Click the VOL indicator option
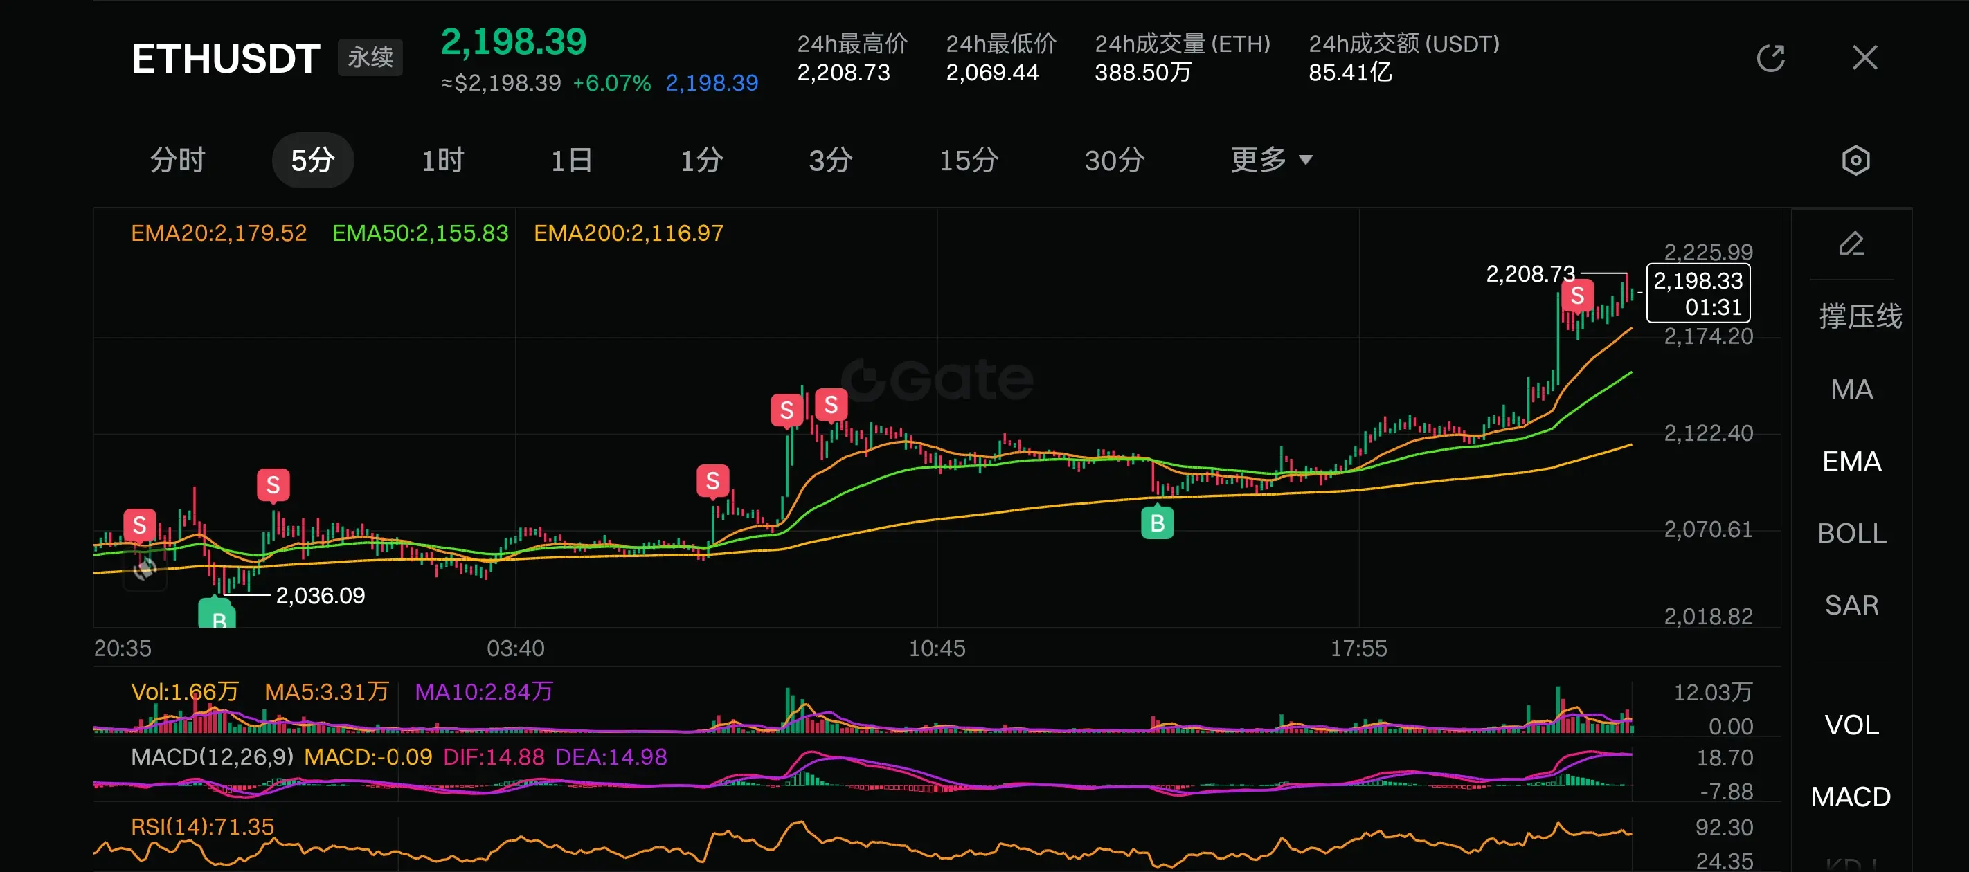This screenshot has height=872, width=1969. click(x=1851, y=725)
